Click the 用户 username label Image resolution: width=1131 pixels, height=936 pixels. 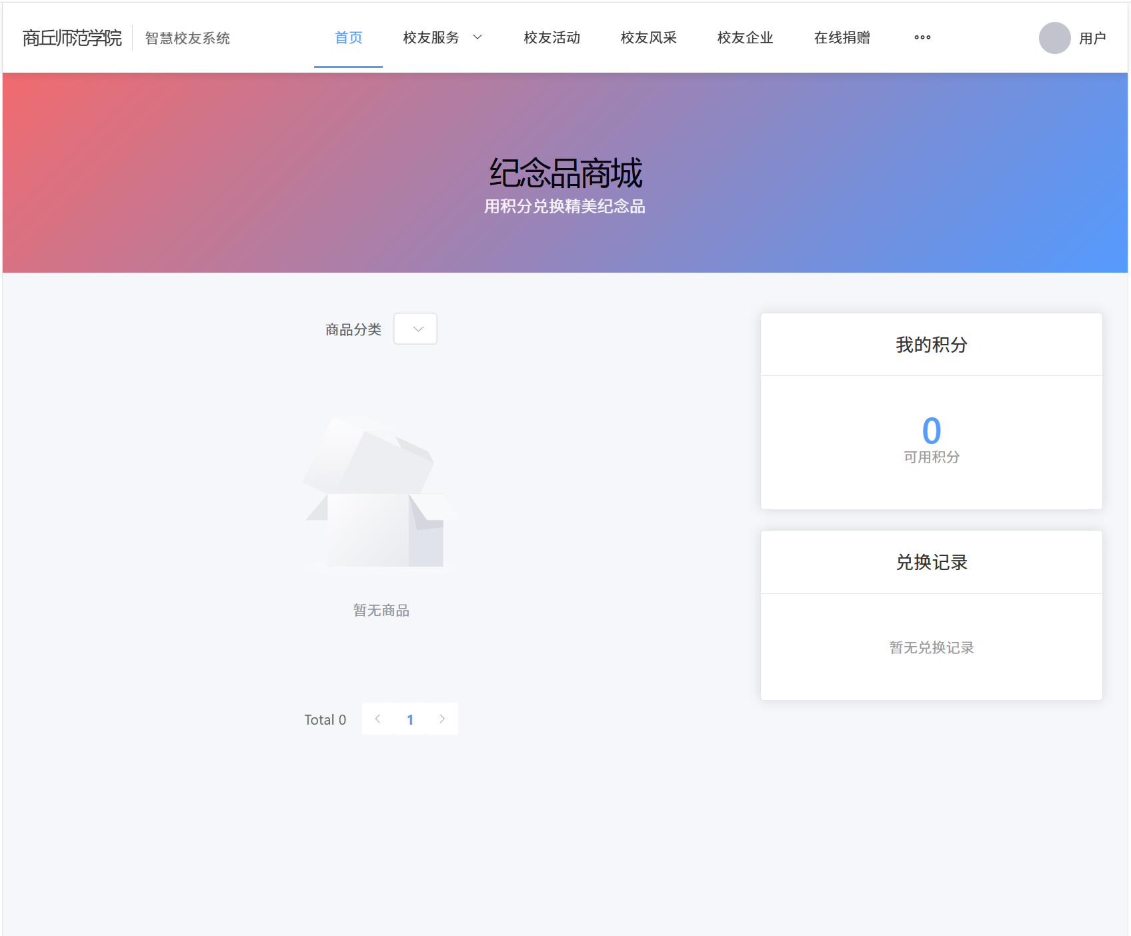1092,38
